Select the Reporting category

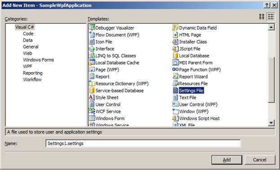point(33,73)
